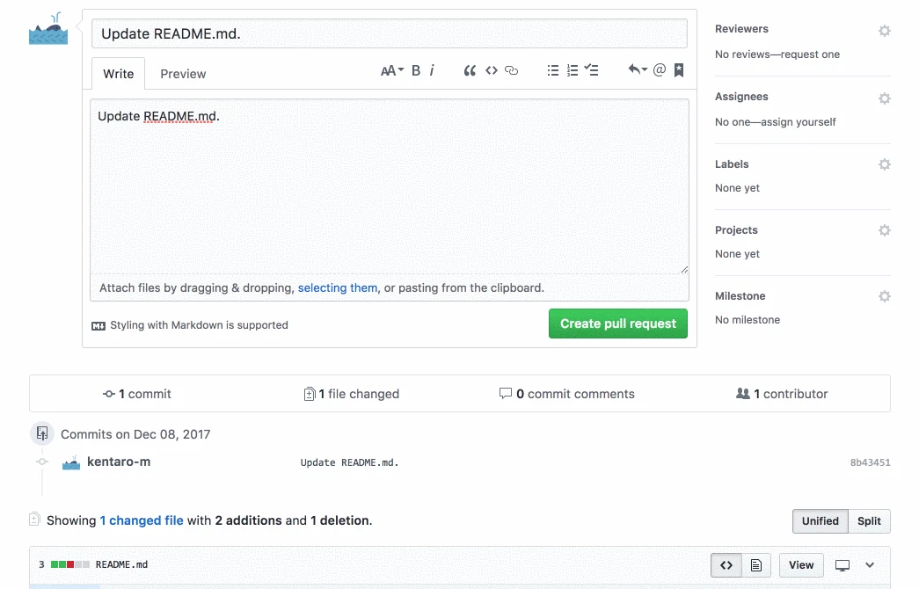Insert a task list

[x=591, y=70]
